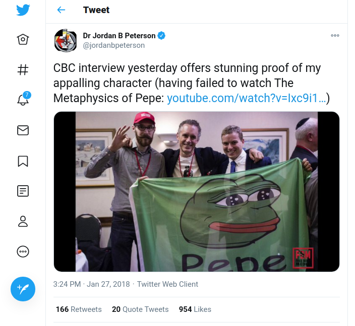Click the blue compose Tweet button
Viewport: 355px width, 326px height.
tap(23, 289)
